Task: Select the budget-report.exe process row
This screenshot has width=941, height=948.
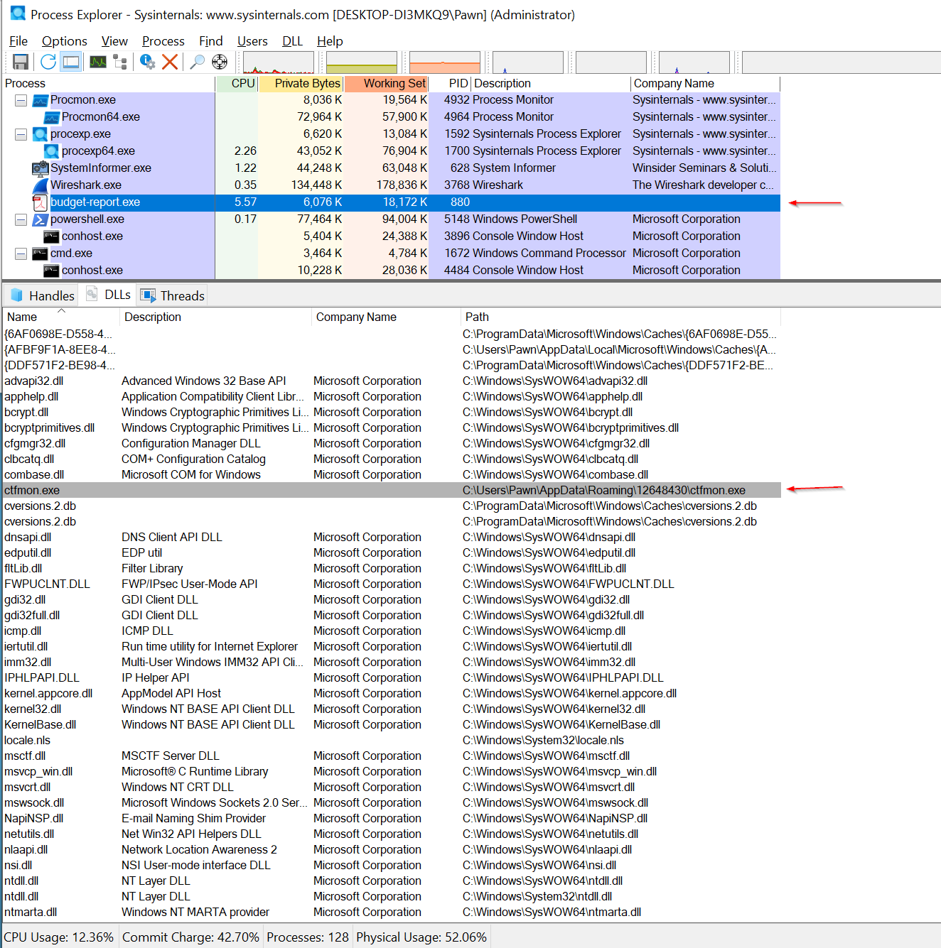Action: 392,202
